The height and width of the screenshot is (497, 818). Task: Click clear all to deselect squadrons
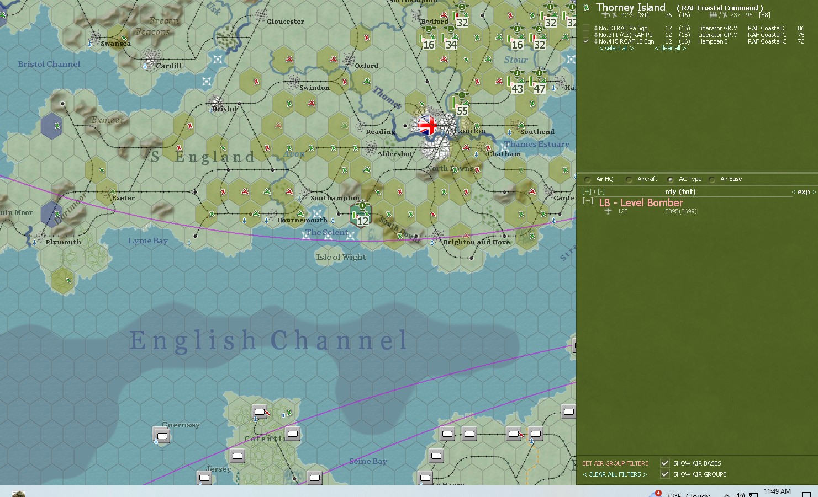click(669, 48)
